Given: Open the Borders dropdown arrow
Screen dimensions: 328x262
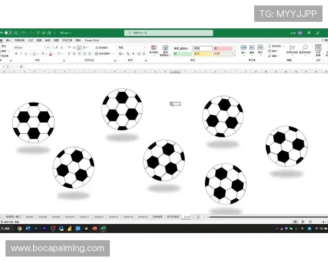Looking at the screenshot, I should (x=38, y=54).
